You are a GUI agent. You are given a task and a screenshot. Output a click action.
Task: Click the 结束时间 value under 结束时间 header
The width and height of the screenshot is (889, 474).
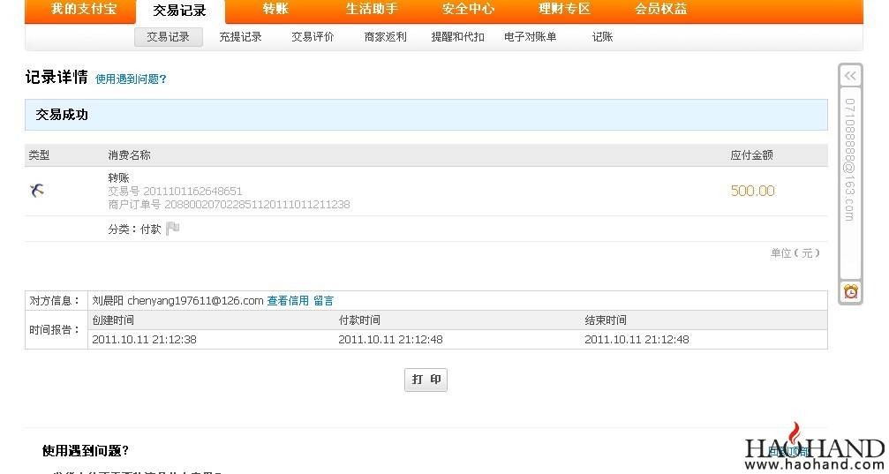pos(637,340)
